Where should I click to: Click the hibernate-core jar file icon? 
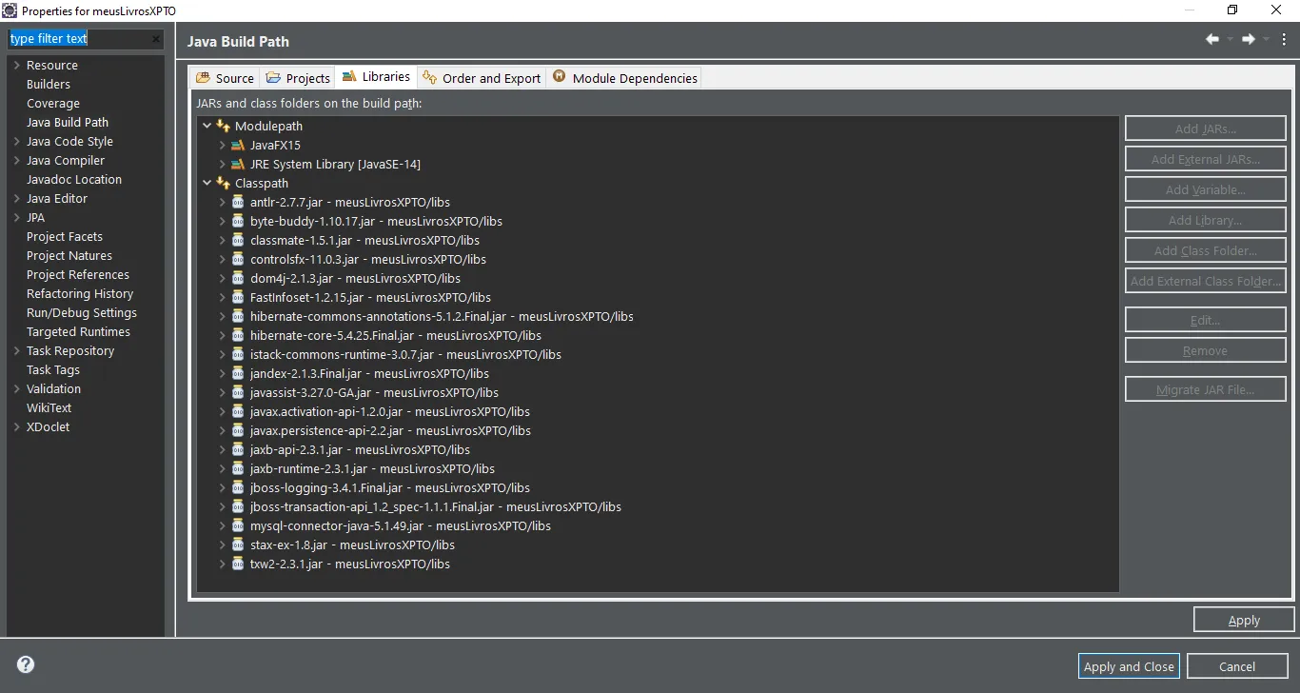tap(238, 335)
